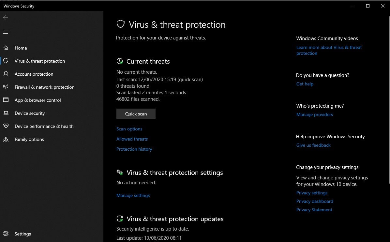Click 'No action needed.' text
Image resolution: width=390 pixels, height=242 pixels.
[x=136, y=183]
